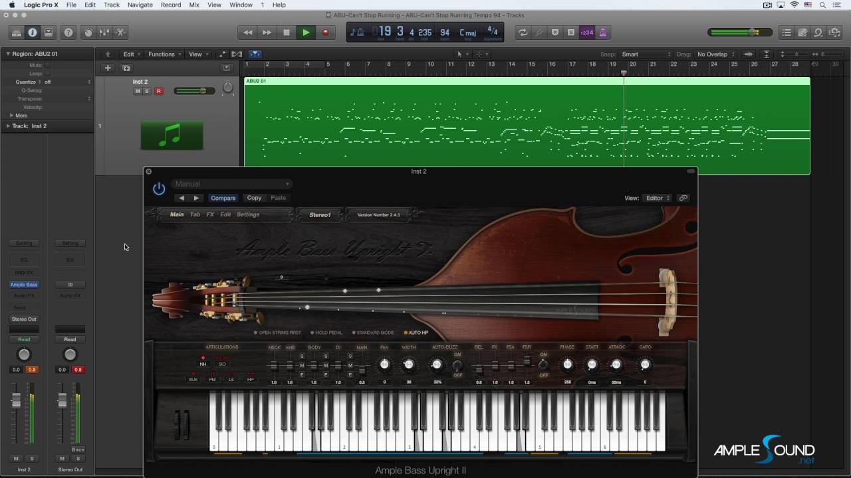Image resolution: width=851 pixels, height=478 pixels.
Task: Open the Track menu
Action: pyautogui.click(x=112, y=5)
